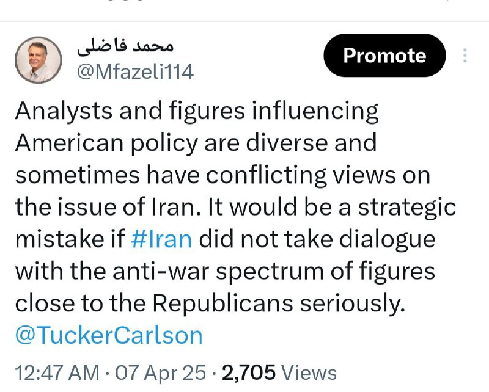Click the word dialogue in the tweet
Screen dimensions: 489x392
pyautogui.click(x=387, y=239)
